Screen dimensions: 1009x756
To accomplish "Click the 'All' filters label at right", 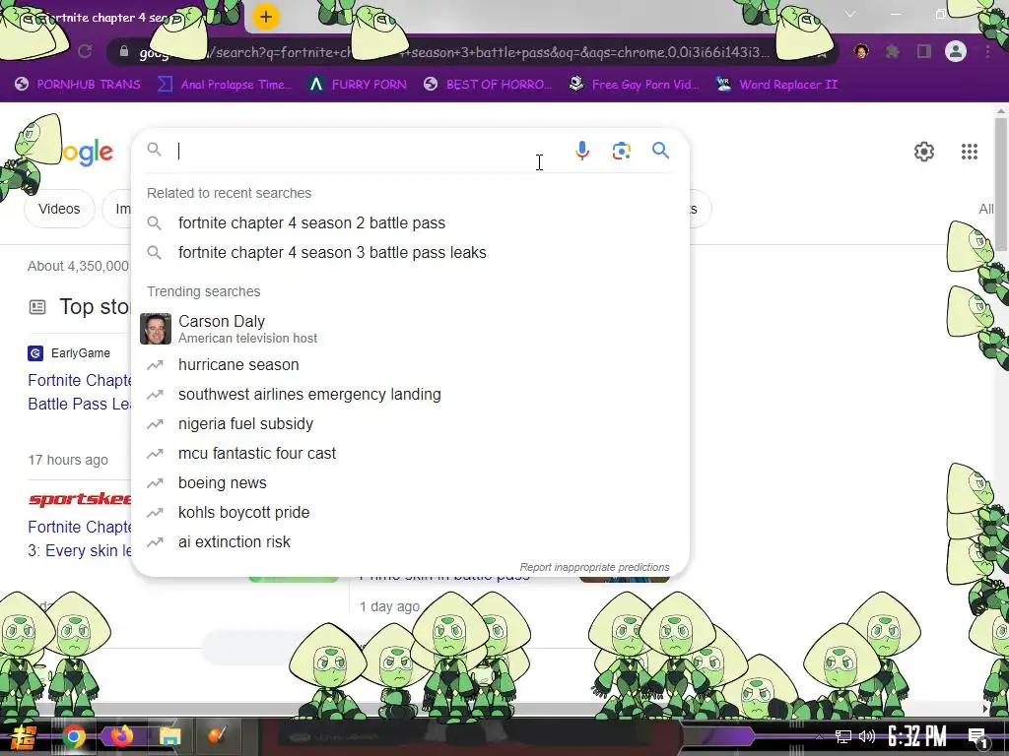I will (986, 209).
